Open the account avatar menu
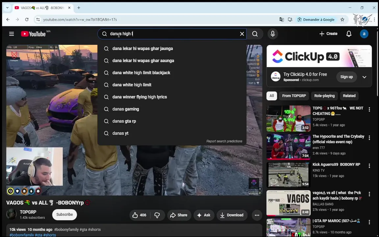Viewport: 379px width, 237px height. pos(364,34)
